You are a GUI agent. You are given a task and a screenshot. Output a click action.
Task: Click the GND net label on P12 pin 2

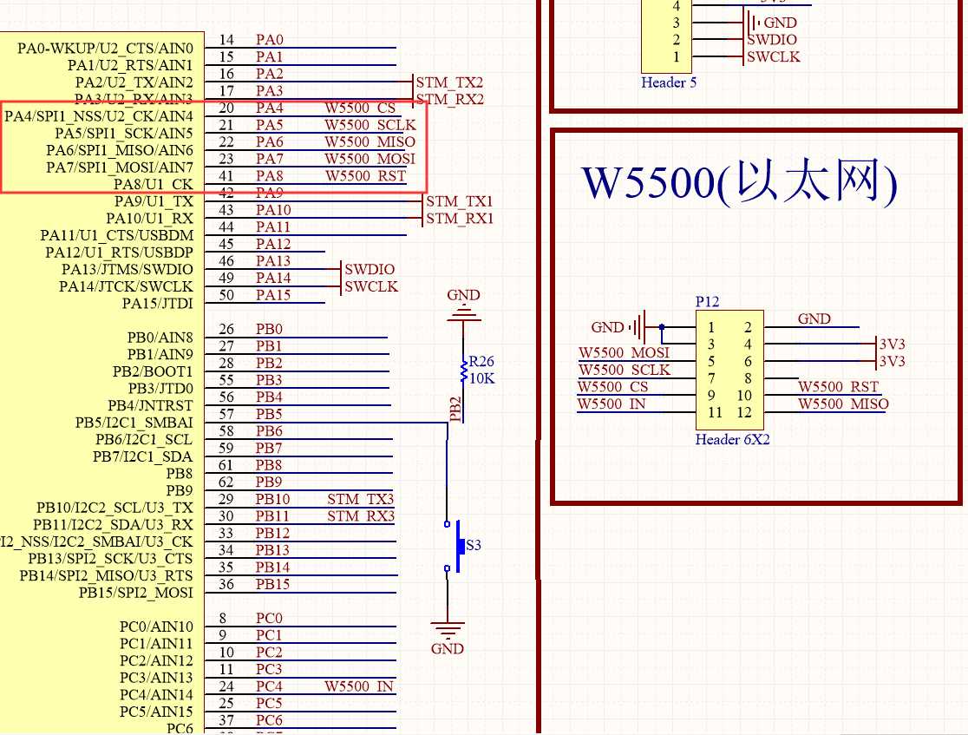click(814, 318)
